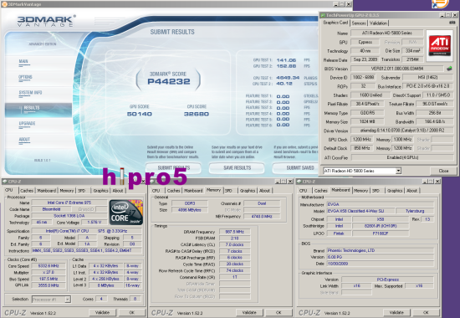Open the Memory tab in right CPU-Z window
The image size is (460, 318).
(360, 191)
